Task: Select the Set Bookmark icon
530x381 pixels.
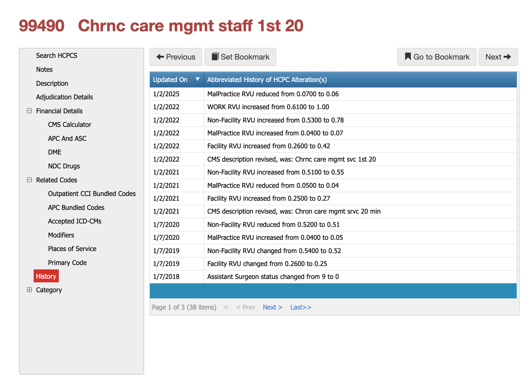Action: (x=215, y=56)
